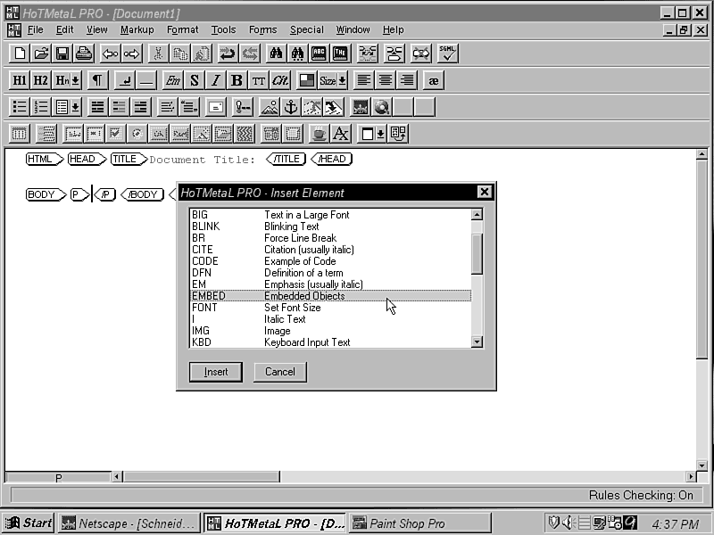Click the opening TITLE tag in document
The width and height of the screenshot is (714, 535).
click(x=129, y=160)
